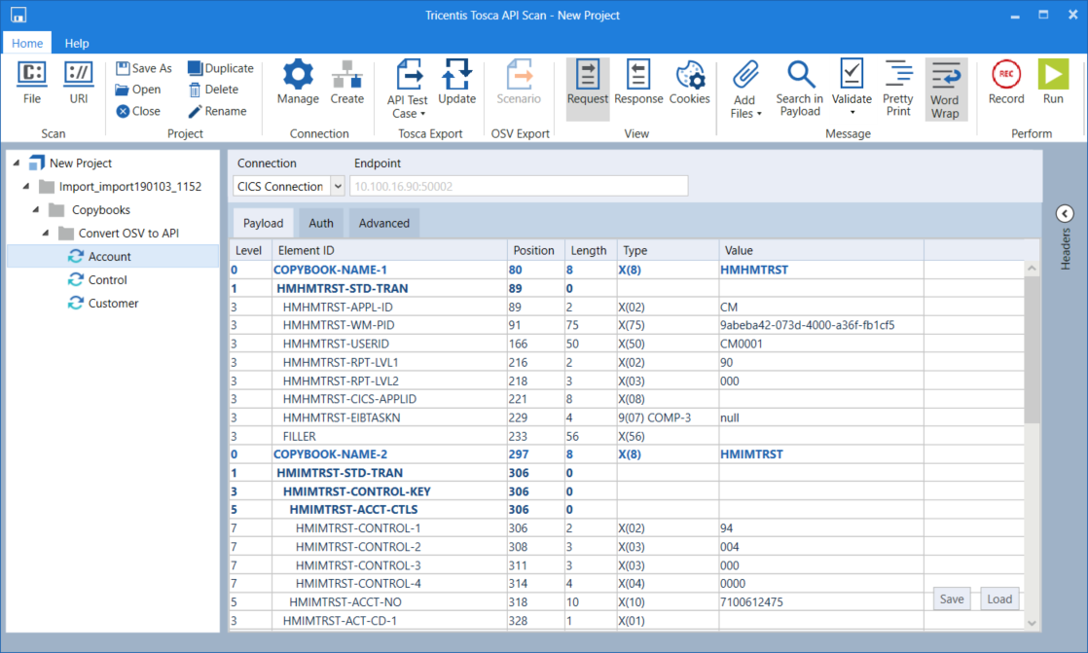1088x653 pixels.
Task: Click the Load button
Action: 999,599
